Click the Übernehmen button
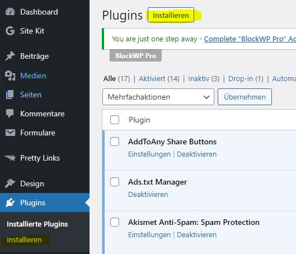This screenshot has height=254, width=296. click(x=245, y=97)
